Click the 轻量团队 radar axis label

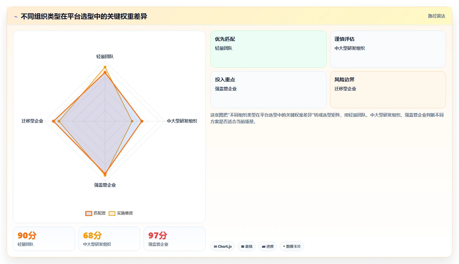105,56
